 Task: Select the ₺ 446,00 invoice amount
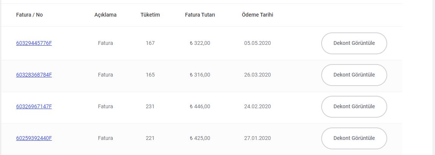click(200, 106)
